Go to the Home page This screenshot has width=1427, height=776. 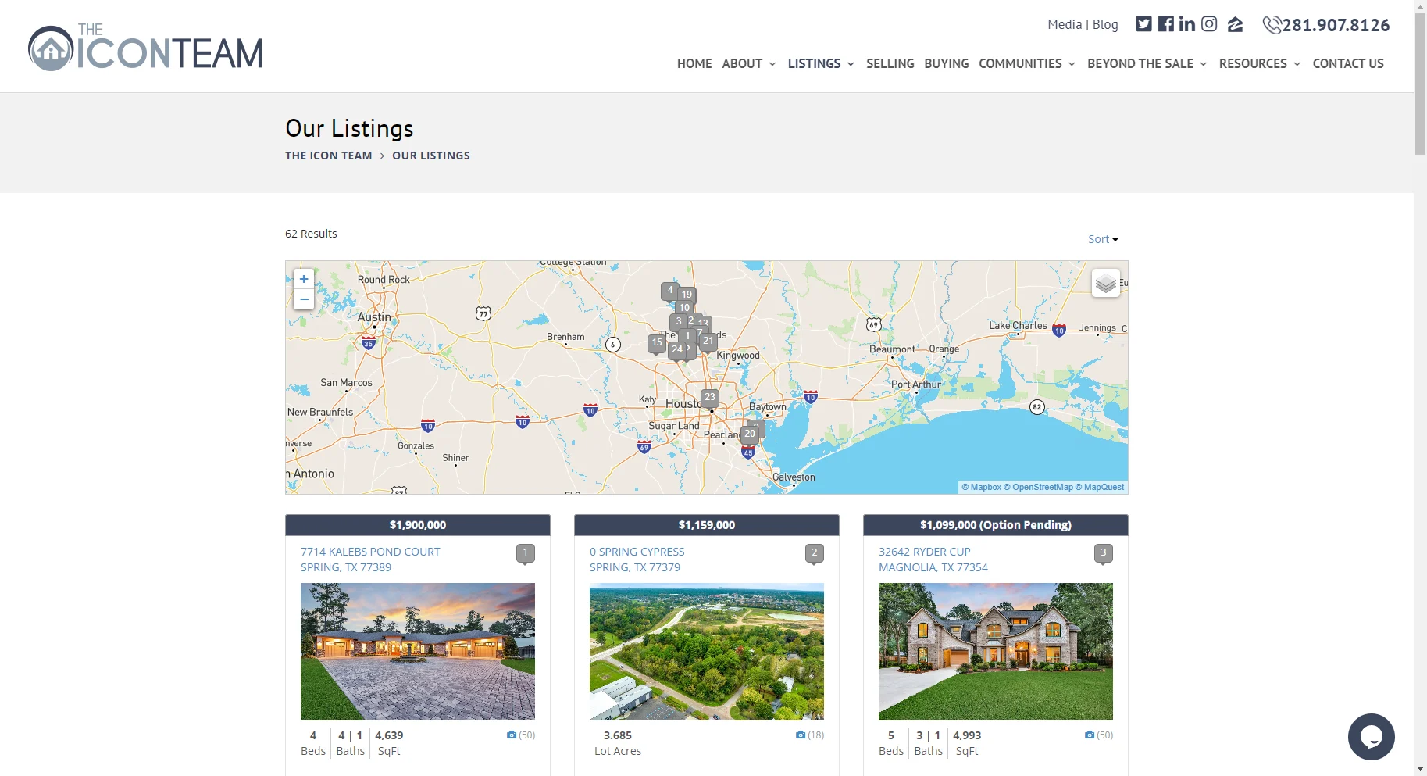(x=694, y=63)
